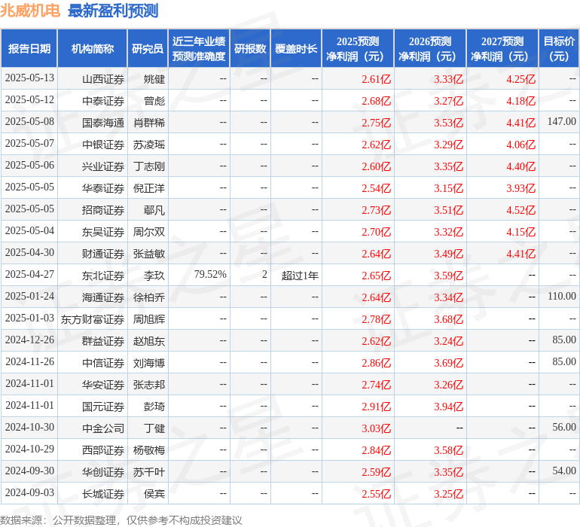Viewport: 580px width, 527px height.
Task: Click the 兆威机电 title text
Action: [30, 11]
